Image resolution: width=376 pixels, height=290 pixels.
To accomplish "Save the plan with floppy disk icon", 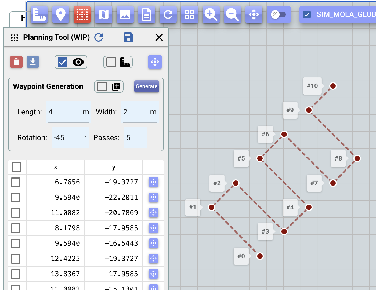I will click(x=128, y=37).
